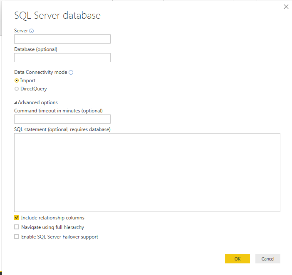Focus the Command timeout in minutes field

click(x=62, y=119)
